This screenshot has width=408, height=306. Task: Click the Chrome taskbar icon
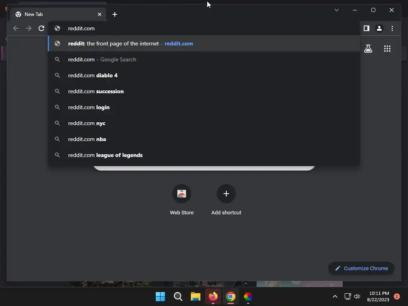[231, 296]
